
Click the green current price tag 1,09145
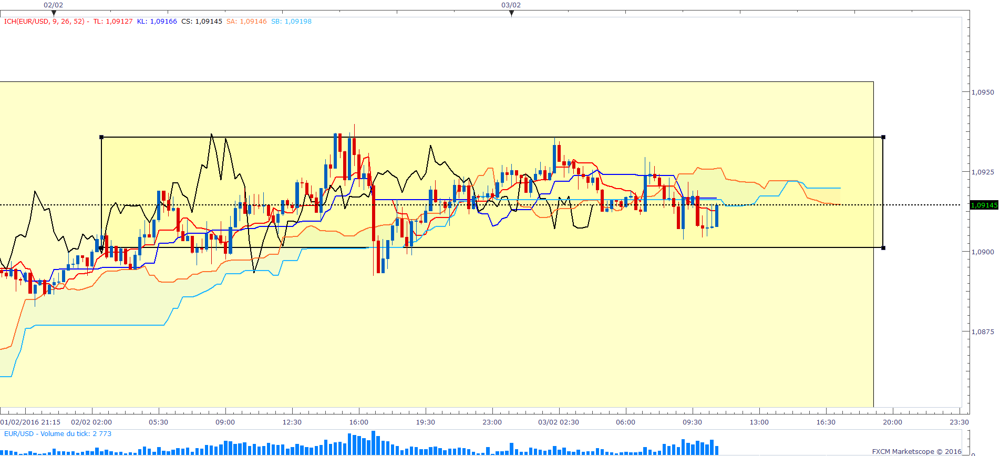[984, 205]
